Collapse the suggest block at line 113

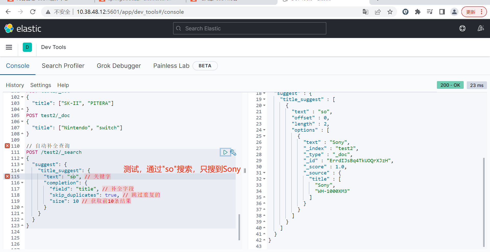click(22, 164)
